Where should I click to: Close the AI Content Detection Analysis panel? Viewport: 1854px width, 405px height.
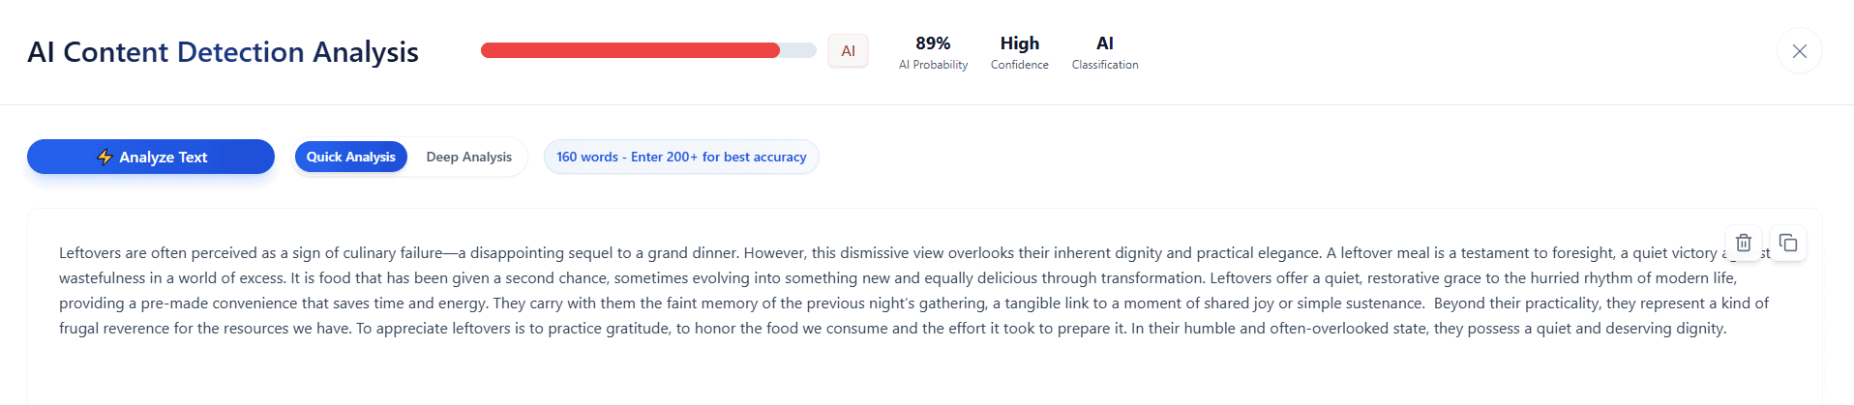pyautogui.click(x=1799, y=51)
